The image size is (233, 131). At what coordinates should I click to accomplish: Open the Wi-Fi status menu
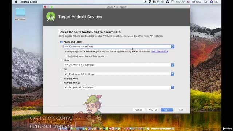click(172, 2)
